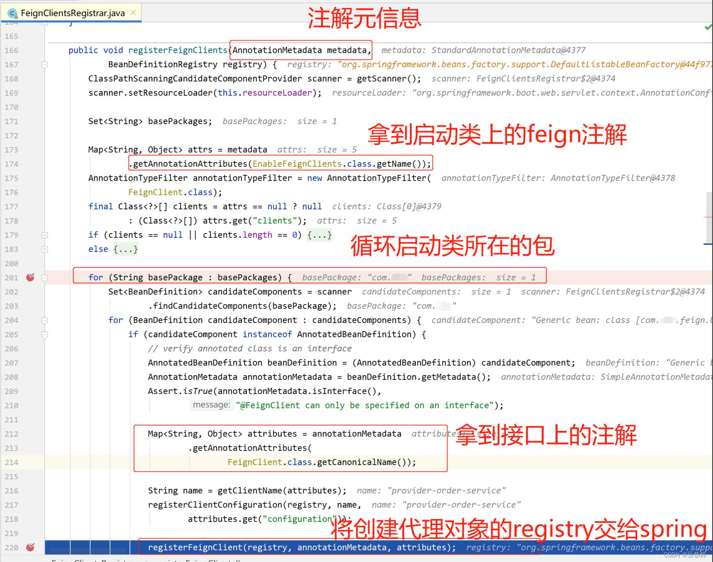Click line number 216 in the gutter

click(11, 491)
